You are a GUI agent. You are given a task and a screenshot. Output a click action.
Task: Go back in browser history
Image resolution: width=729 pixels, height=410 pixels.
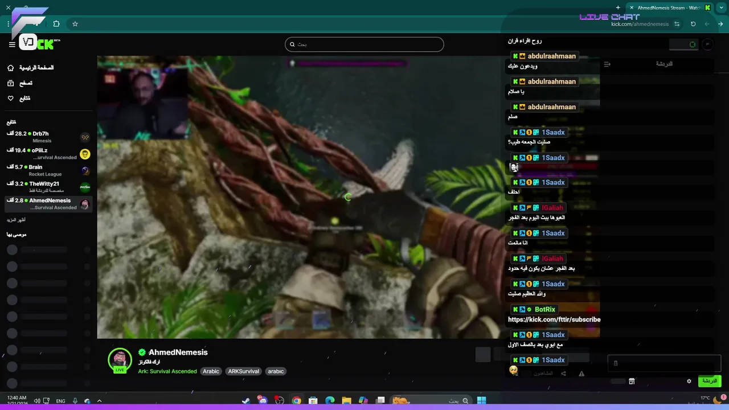(720, 24)
